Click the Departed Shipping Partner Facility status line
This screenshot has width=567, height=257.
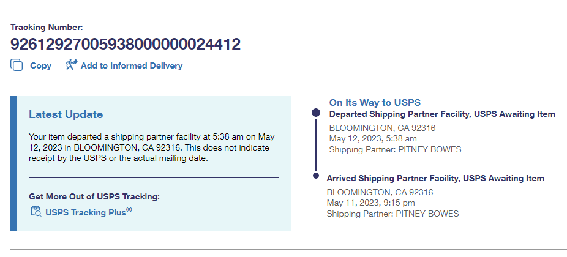tap(442, 114)
